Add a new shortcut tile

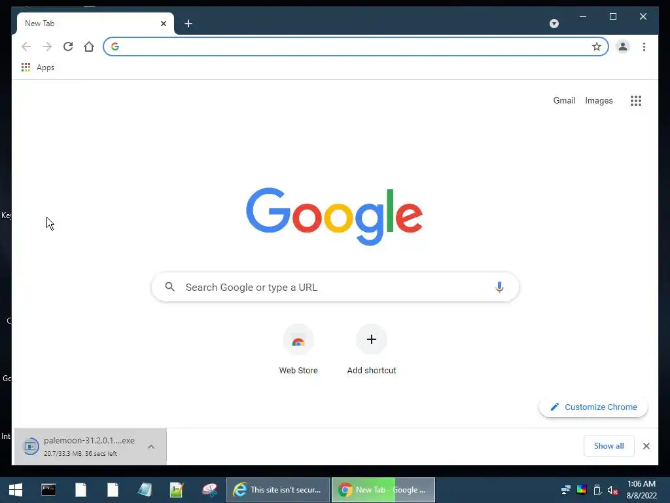(372, 351)
